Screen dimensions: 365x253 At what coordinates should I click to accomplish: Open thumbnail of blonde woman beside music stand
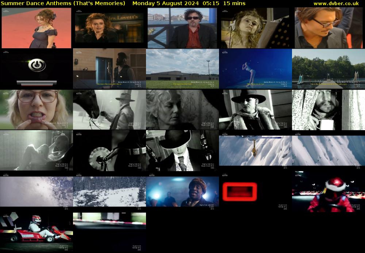click(x=255, y=28)
